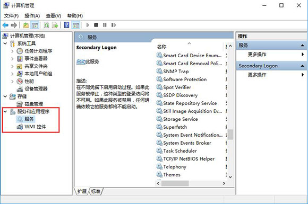Open the 文件(F) menu

[x=11, y=16]
